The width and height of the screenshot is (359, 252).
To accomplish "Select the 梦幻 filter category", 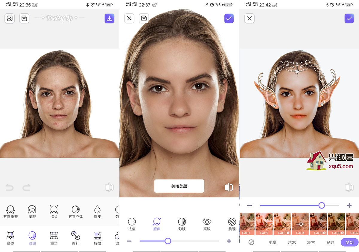I will [x=349, y=242].
